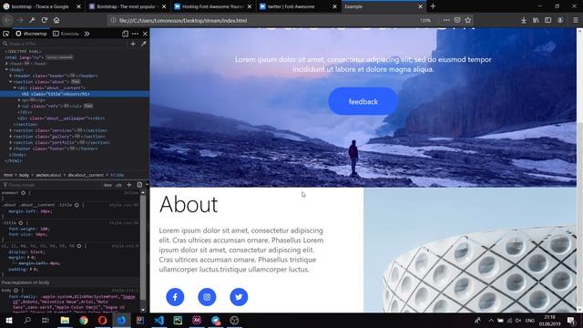This screenshot has height=328, width=583.
Task: Open page actions three-dot menu
Action: click(x=446, y=20)
